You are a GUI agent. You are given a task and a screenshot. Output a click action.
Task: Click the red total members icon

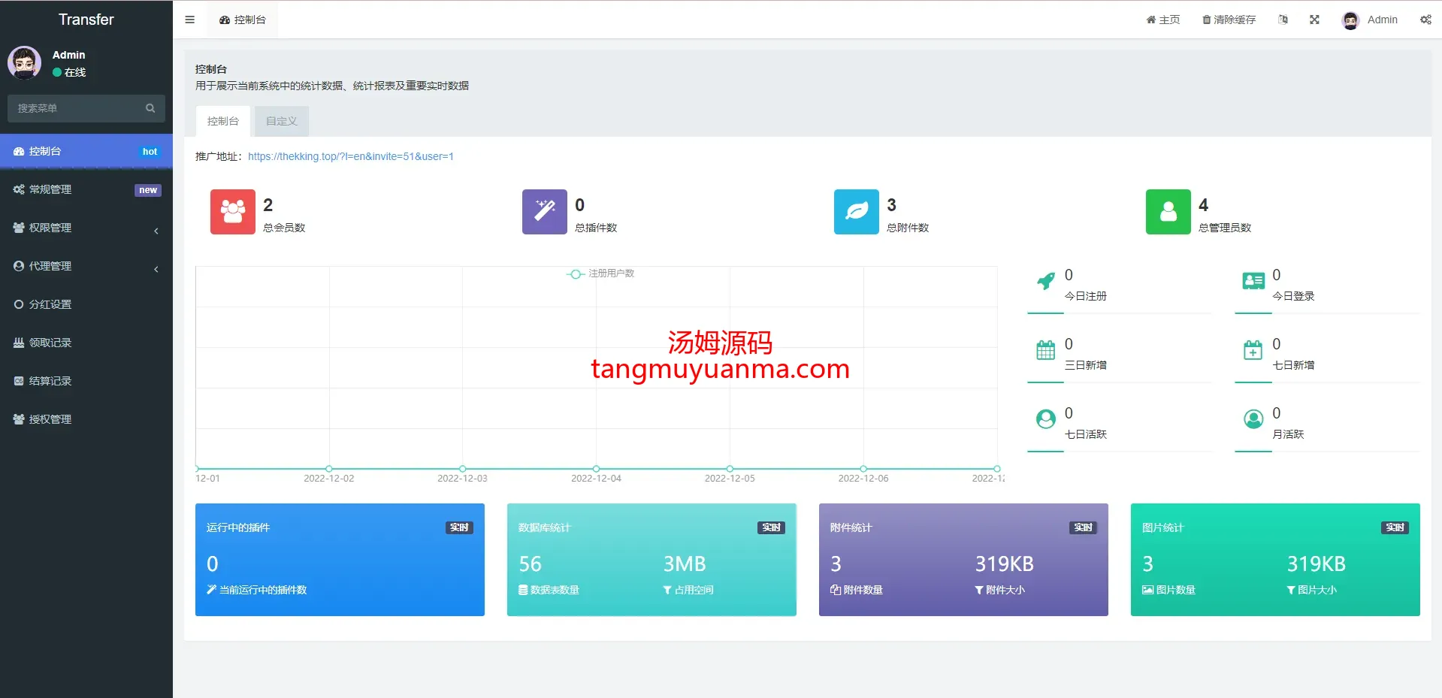pyautogui.click(x=232, y=212)
